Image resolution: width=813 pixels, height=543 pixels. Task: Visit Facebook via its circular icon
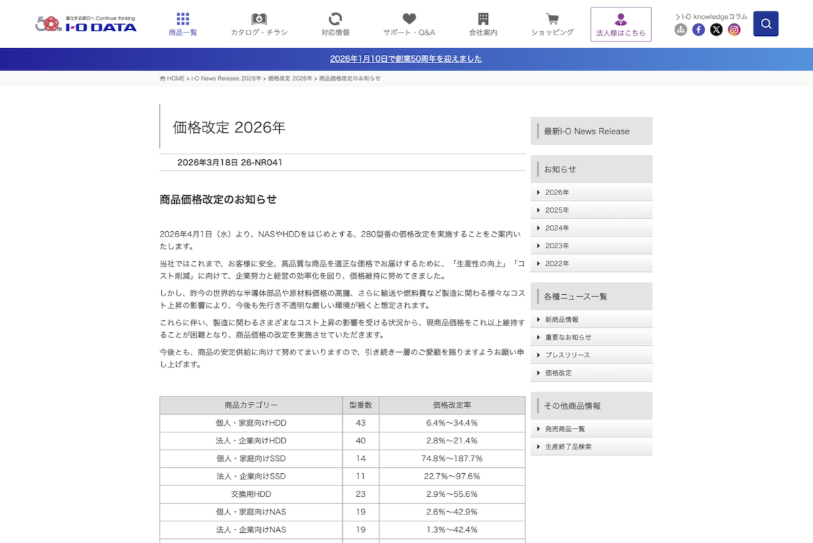[x=699, y=30]
